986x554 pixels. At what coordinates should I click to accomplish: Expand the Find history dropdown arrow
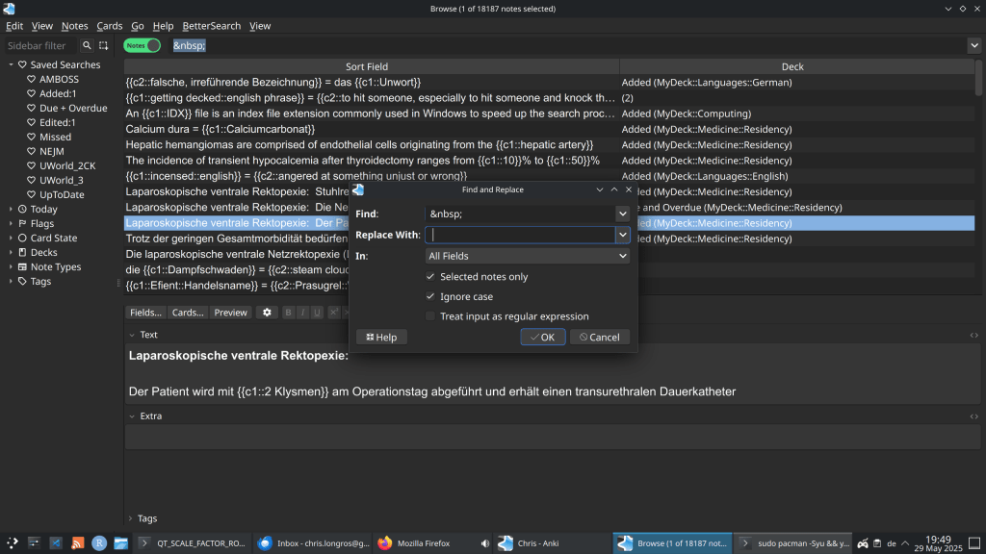pyautogui.click(x=623, y=214)
